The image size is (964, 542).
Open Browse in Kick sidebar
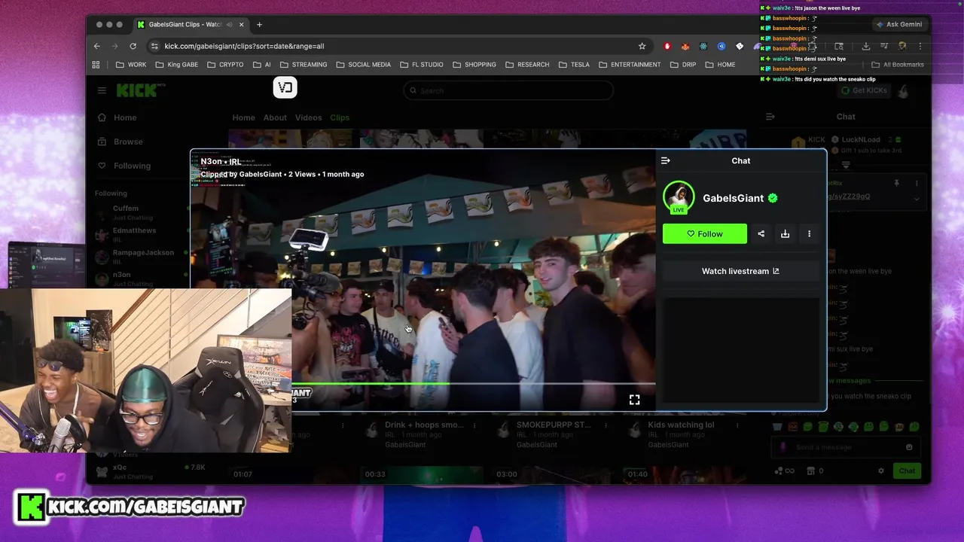[120, 142]
